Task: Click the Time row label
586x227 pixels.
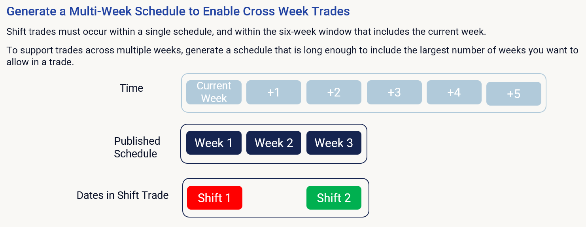Action: tap(131, 88)
